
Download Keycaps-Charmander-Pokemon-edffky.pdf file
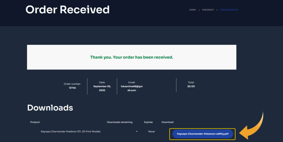coord(203,134)
